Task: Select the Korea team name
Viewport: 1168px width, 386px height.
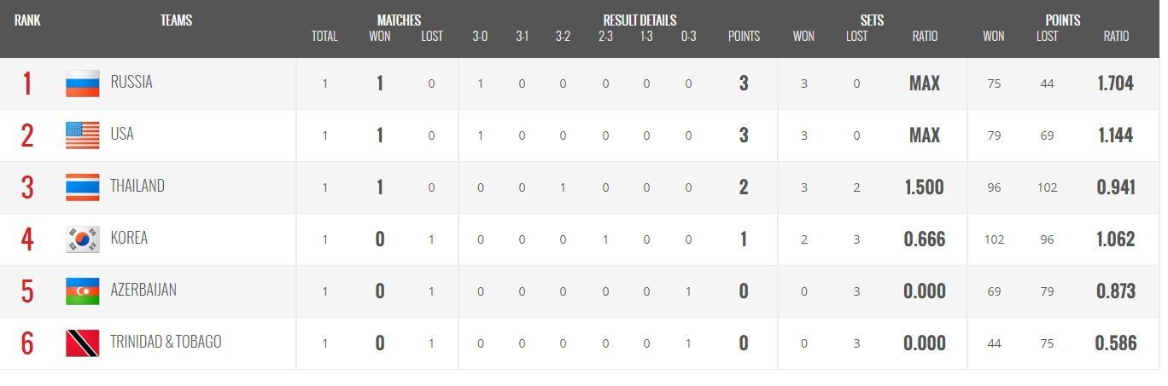Action: pos(129,239)
